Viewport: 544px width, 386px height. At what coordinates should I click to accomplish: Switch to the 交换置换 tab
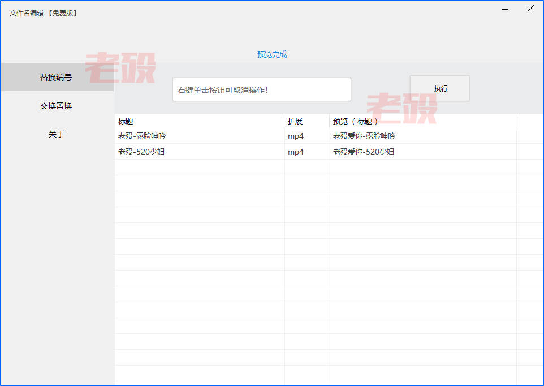(57, 105)
